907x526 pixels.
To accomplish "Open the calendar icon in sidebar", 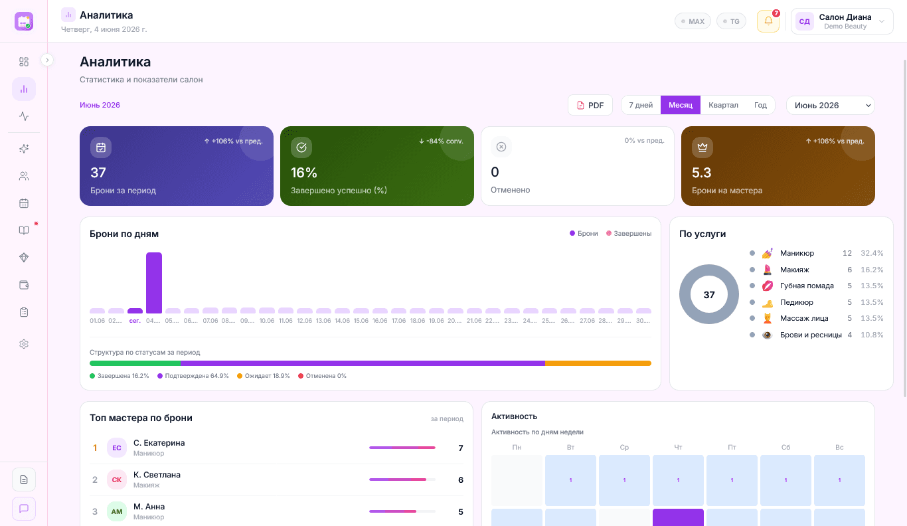I will [24, 203].
